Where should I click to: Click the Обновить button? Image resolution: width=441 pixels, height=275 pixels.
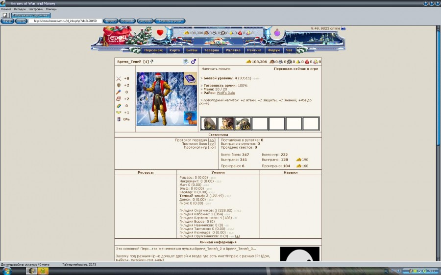(127, 21)
